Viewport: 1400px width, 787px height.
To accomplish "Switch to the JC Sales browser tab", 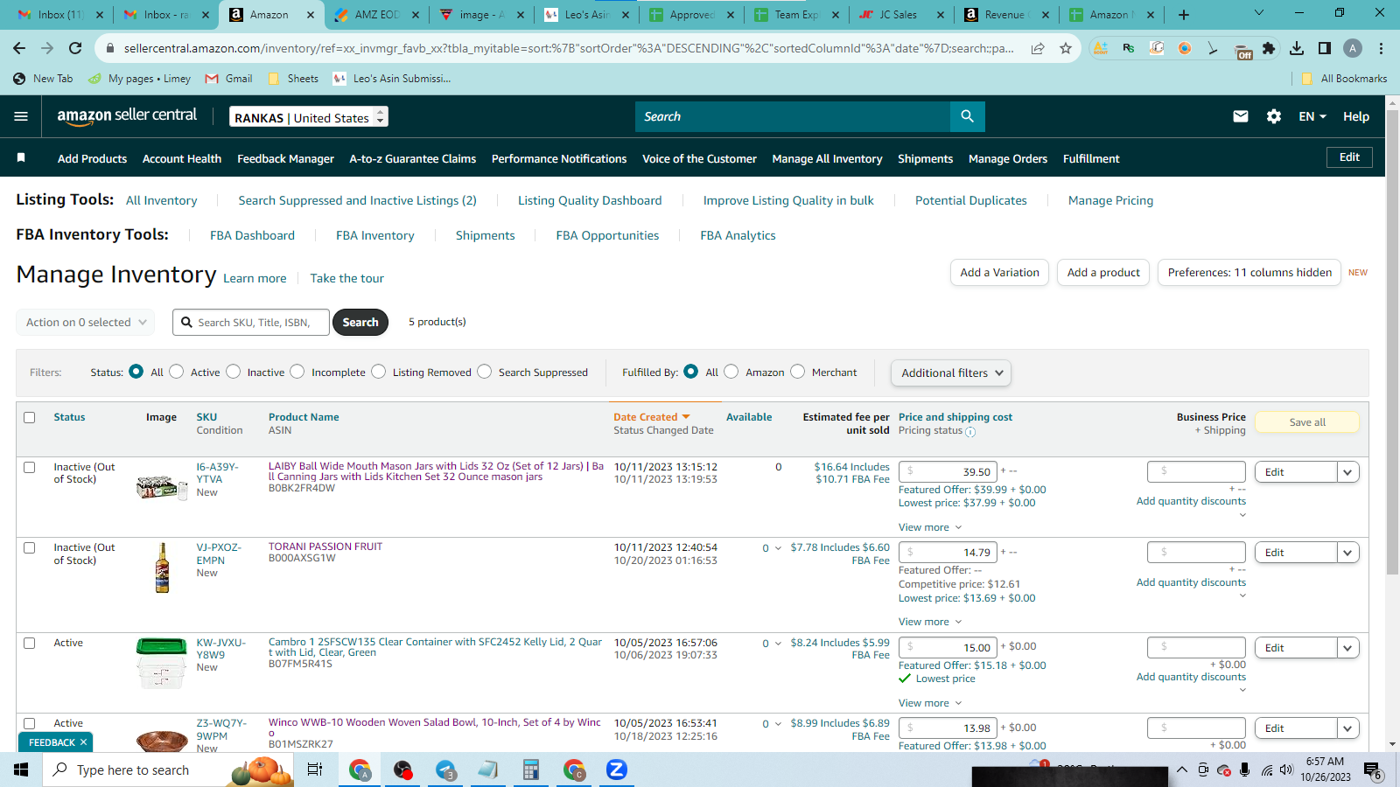I will [x=900, y=15].
